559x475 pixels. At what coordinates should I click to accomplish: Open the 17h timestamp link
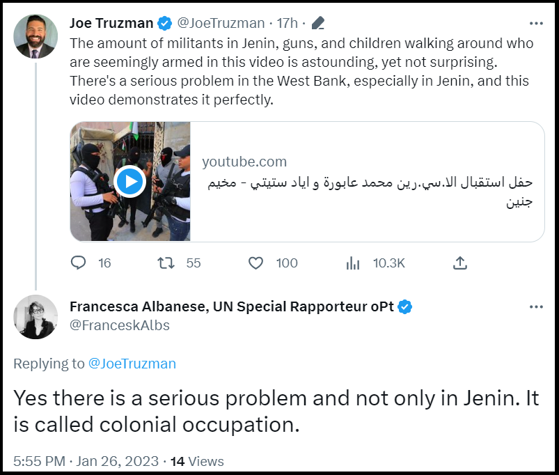pyautogui.click(x=287, y=23)
